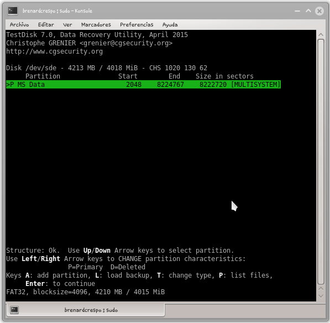330x323 pixels.
Task: Click the http://www.cgsecurity.org URL text
Action: pyautogui.click(x=54, y=51)
